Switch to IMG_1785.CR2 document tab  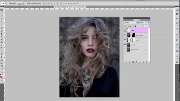[17, 7]
